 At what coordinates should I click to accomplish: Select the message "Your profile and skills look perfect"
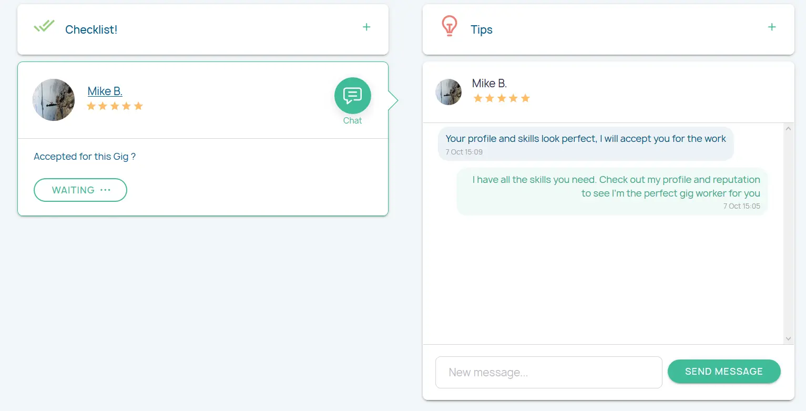point(585,139)
